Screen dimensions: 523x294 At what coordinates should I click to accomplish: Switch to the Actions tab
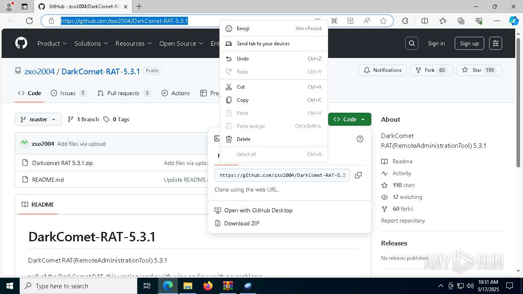pyautogui.click(x=176, y=93)
